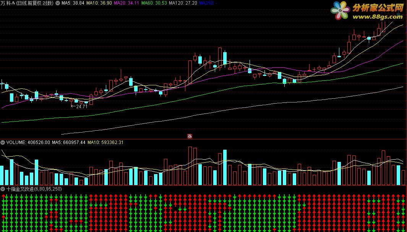The width and height of the screenshot is (407, 232).
Task: Open main chart indicator dropdown beside 万科A
Action: 58,3
